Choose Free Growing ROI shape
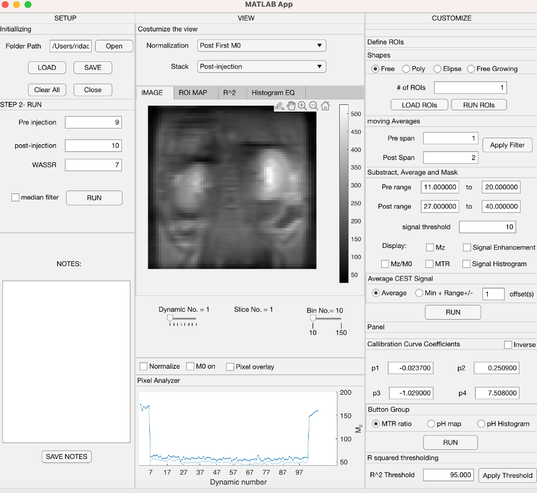 tap(471, 69)
